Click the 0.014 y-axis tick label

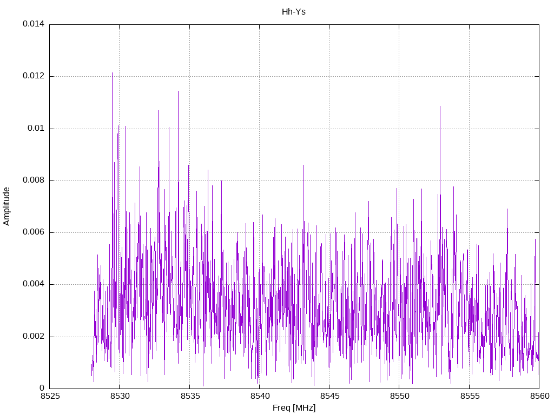33,24
